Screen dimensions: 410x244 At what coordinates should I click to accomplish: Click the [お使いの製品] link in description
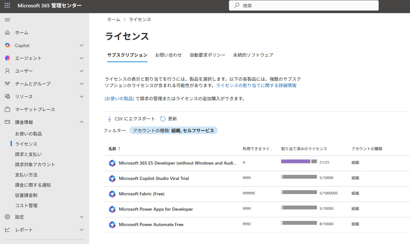119,99
